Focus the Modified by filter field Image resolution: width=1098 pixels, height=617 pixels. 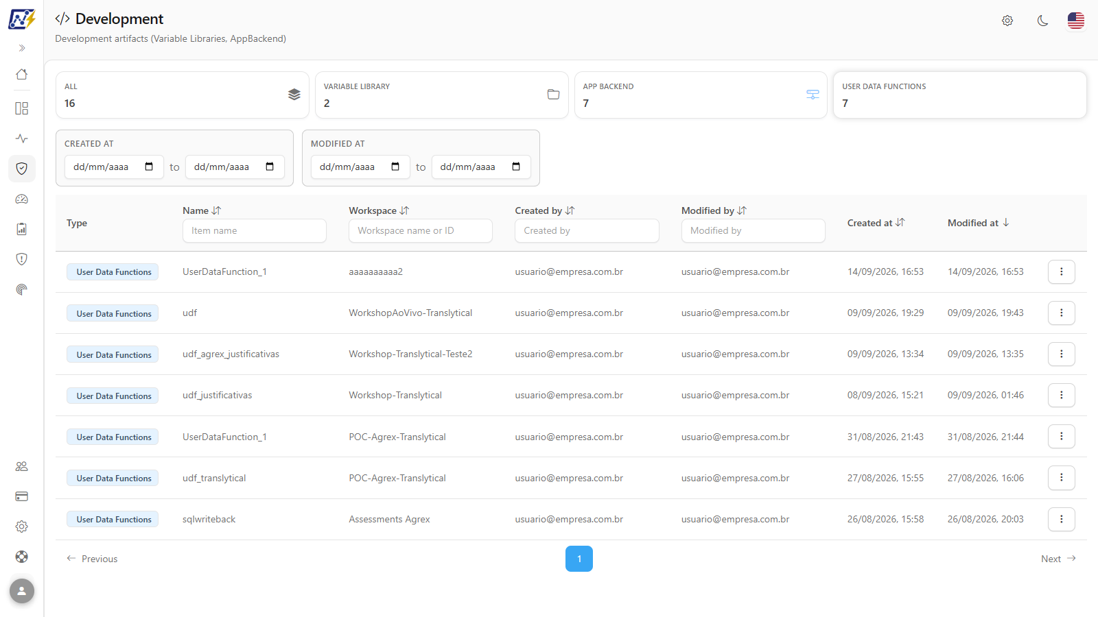[754, 230]
